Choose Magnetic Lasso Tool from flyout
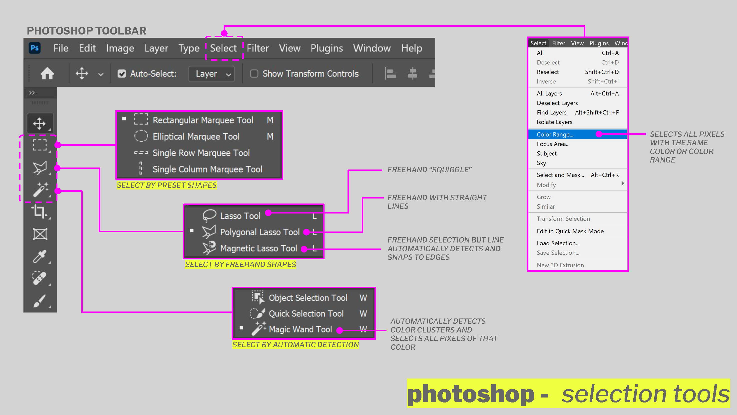Image resolution: width=737 pixels, height=415 pixels. point(258,248)
